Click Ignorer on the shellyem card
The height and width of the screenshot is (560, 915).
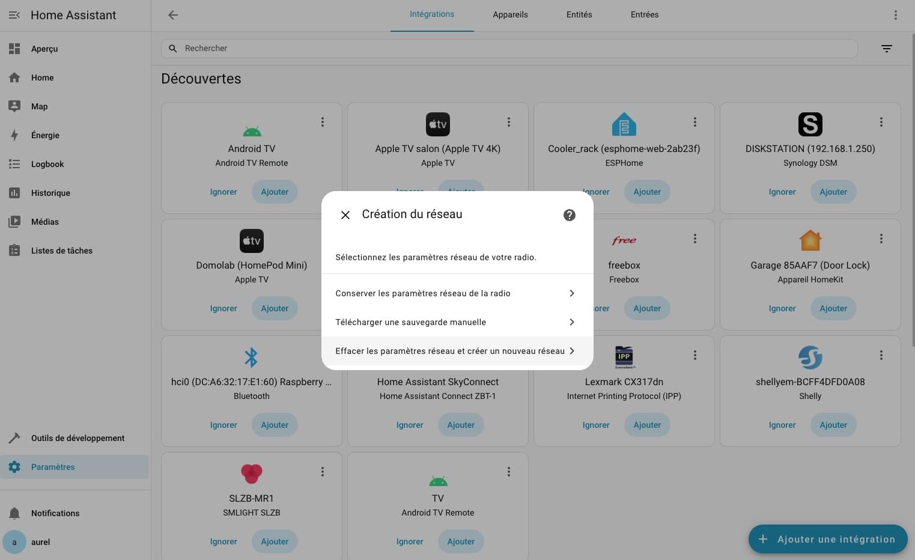coord(782,425)
